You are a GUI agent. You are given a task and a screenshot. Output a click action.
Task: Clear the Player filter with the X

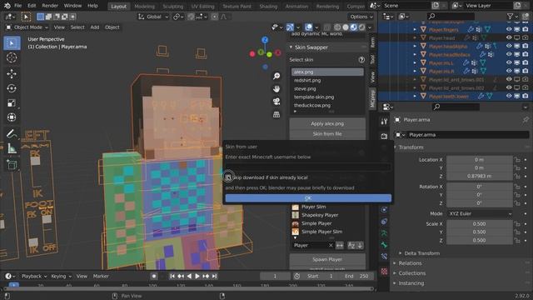point(331,245)
